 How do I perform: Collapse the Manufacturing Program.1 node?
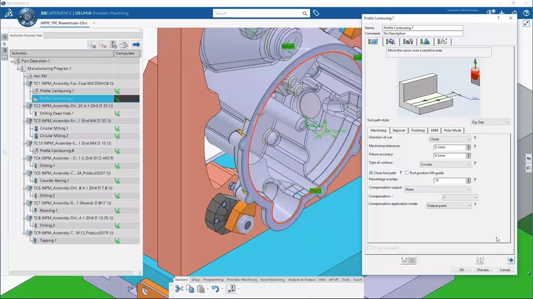click(18, 69)
